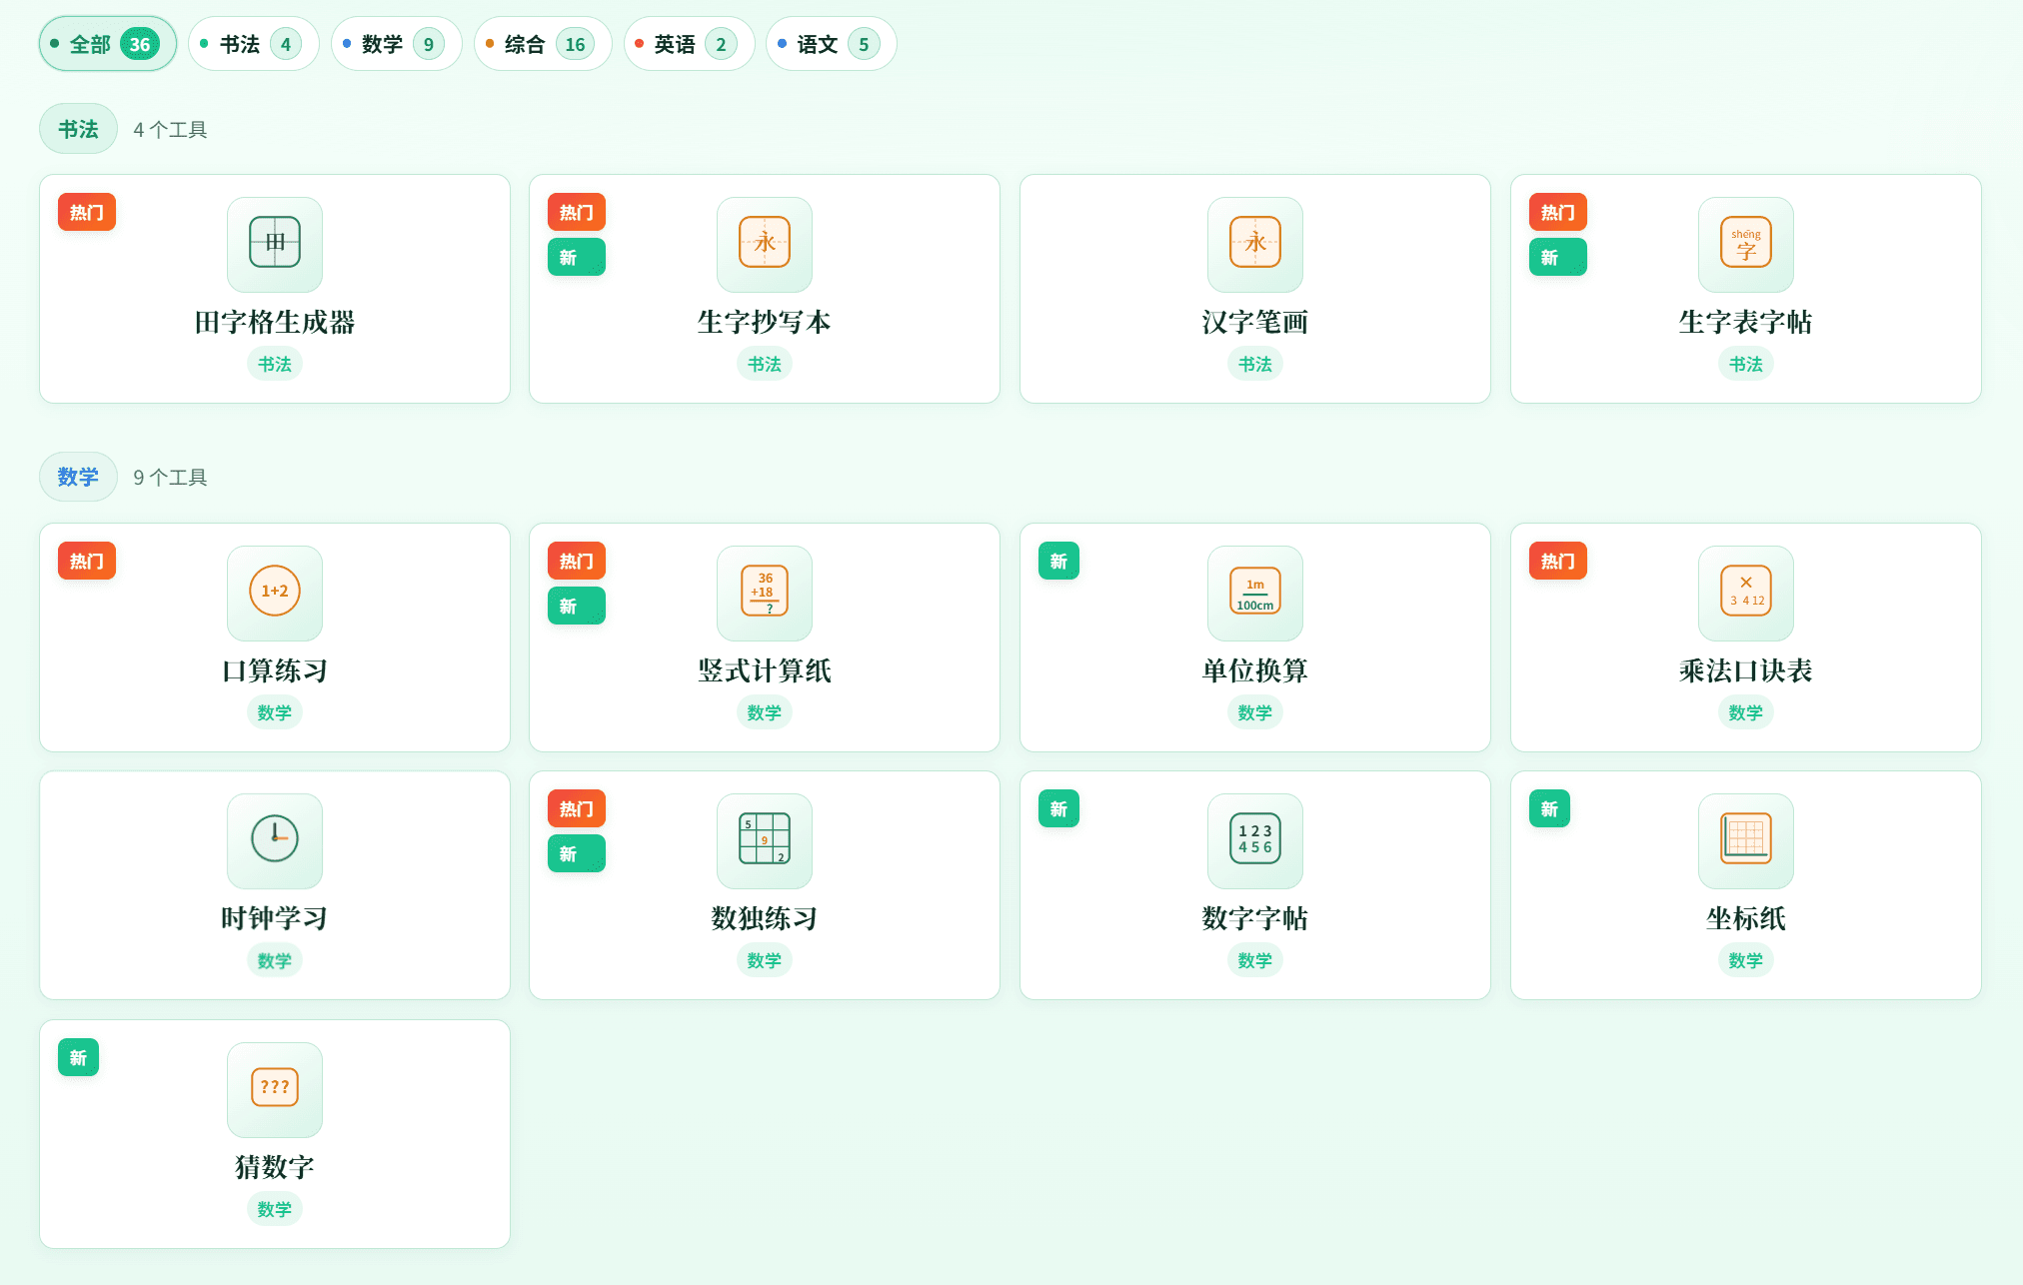
Task: Select the 汉字笔画 icon
Action: [x=1255, y=244]
